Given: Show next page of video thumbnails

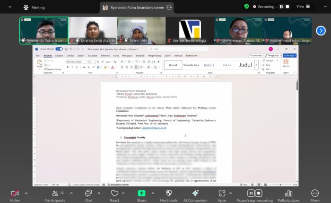Looking at the screenshot, I should coord(321,31).
